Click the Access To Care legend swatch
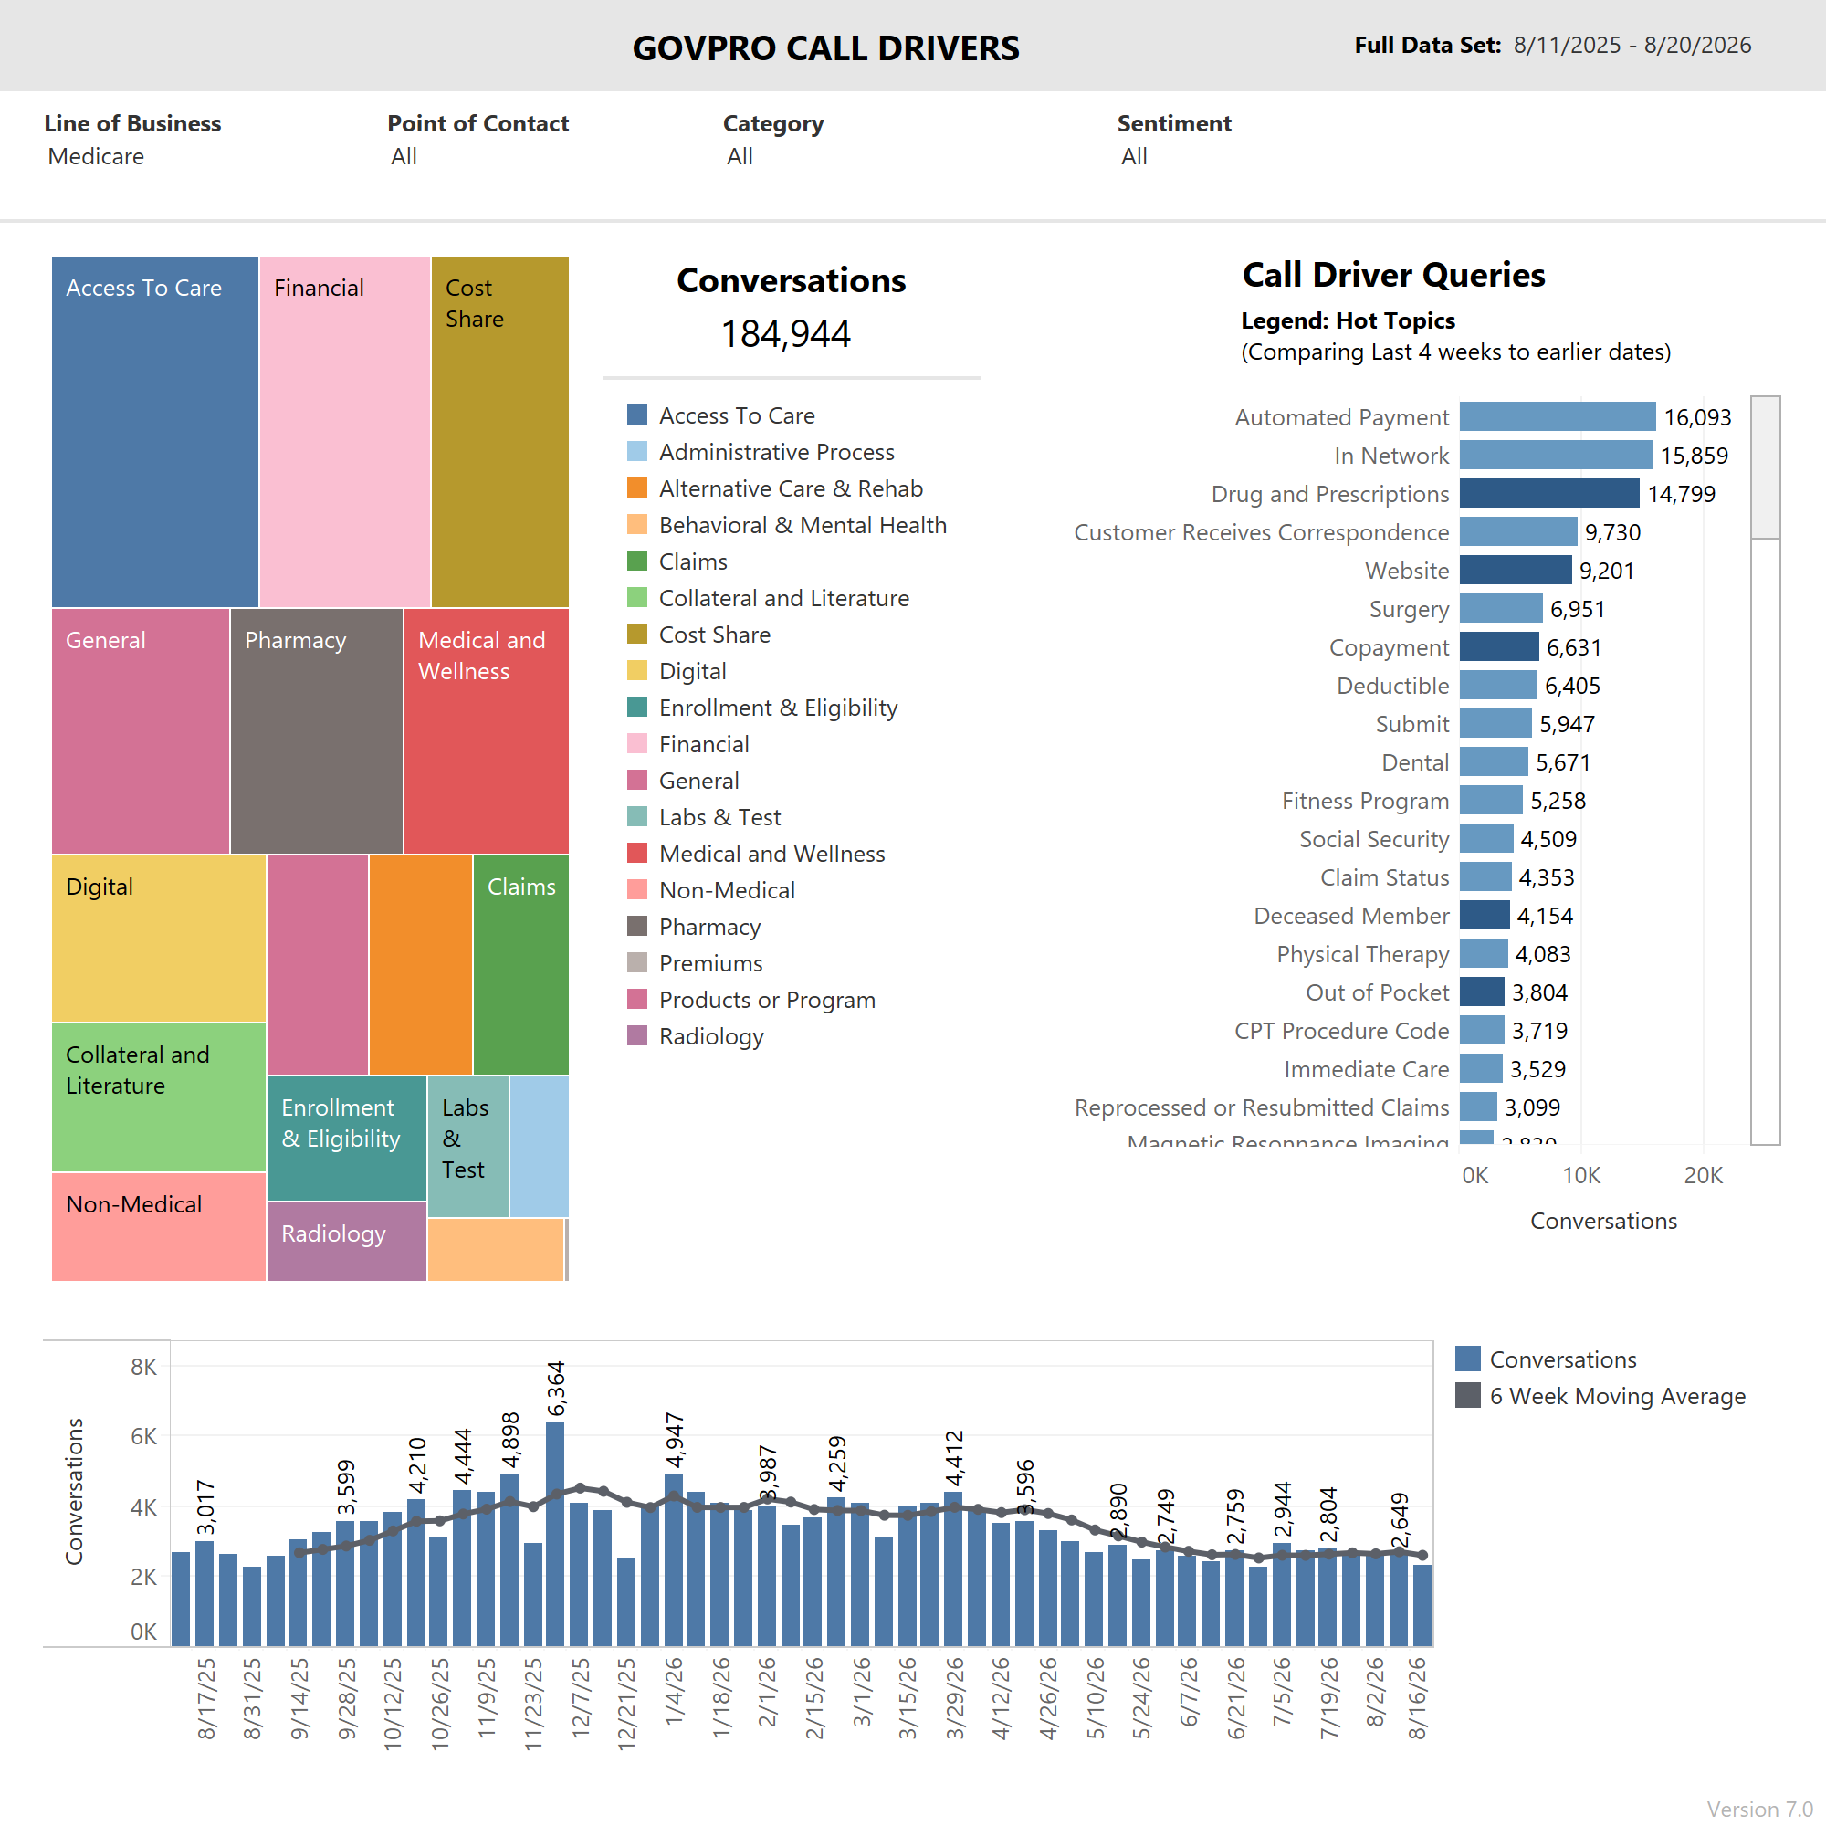The image size is (1826, 1826). (x=637, y=415)
